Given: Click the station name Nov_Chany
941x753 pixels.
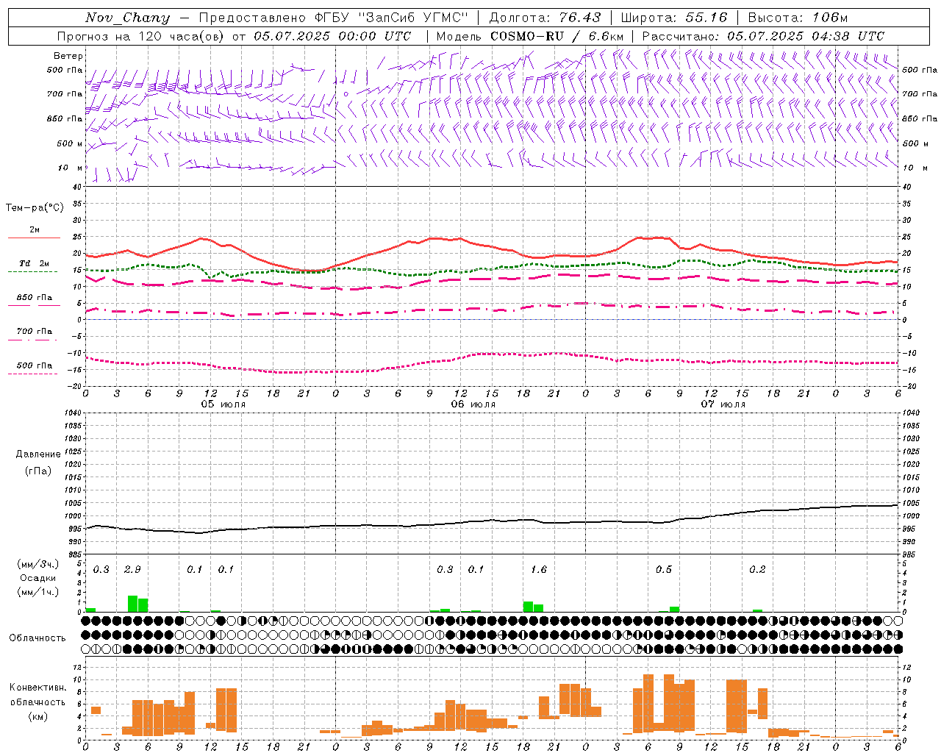Looking at the screenshot, I should [127, 18].
